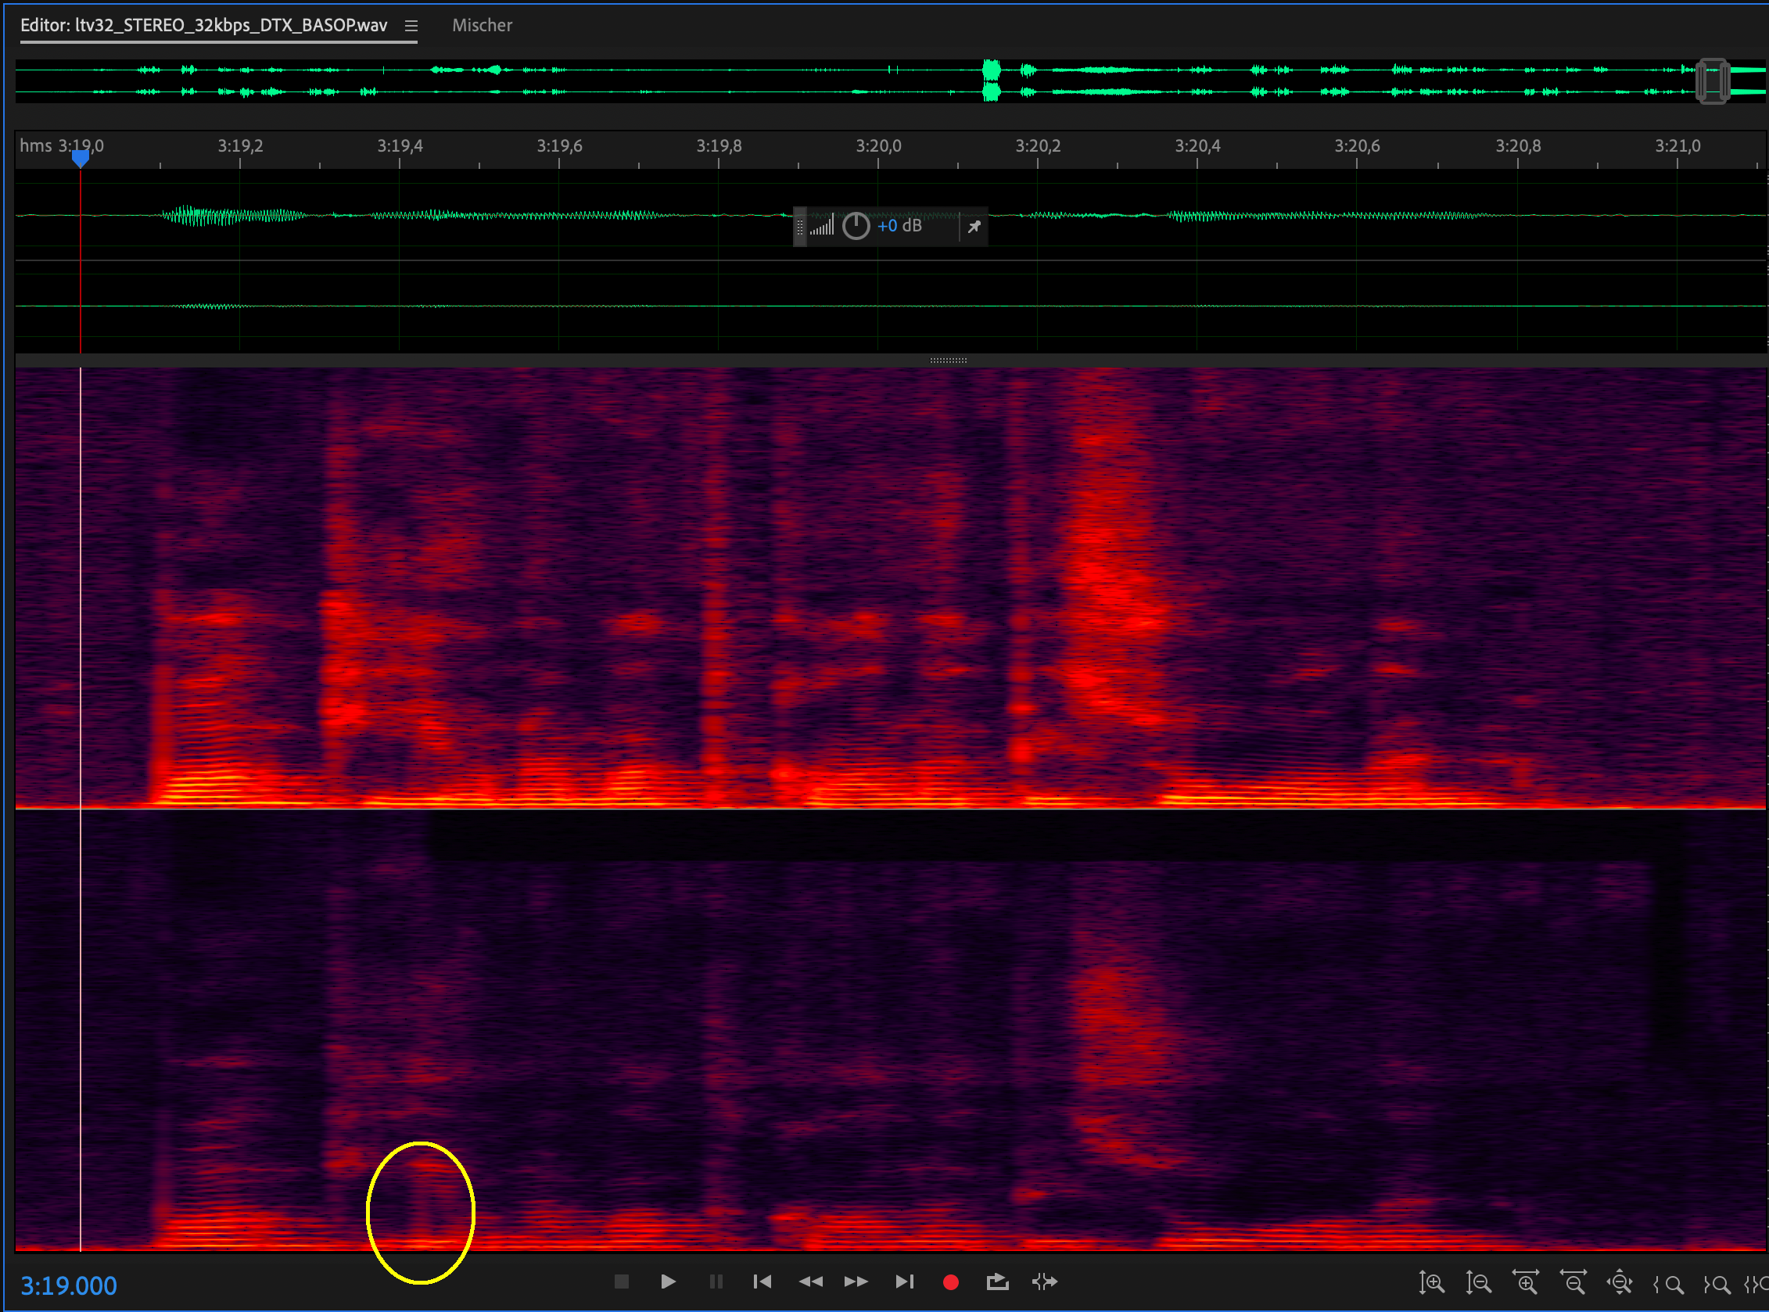
Task: Zoom in amplitude icon
Action: tap(1430, 1282)
